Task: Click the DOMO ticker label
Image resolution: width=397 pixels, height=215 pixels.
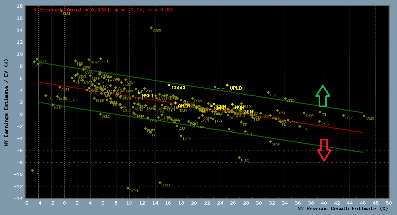Action: pyautogui.click(x=166, y=185)
